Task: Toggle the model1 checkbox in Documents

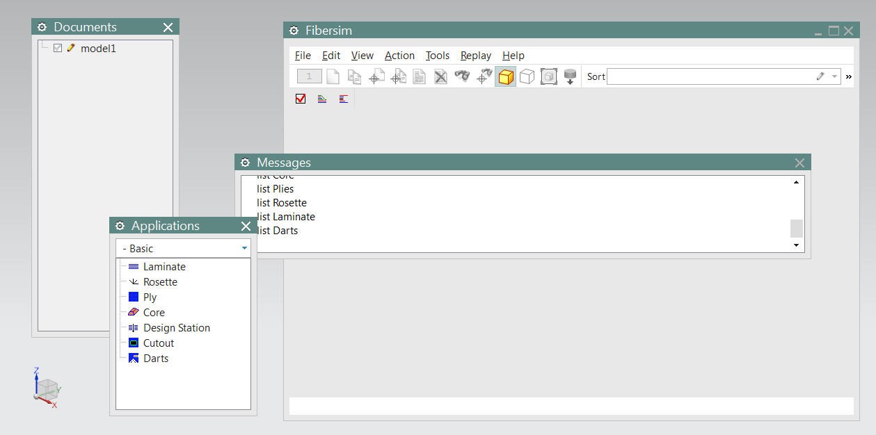Action: tap(58, 48)
